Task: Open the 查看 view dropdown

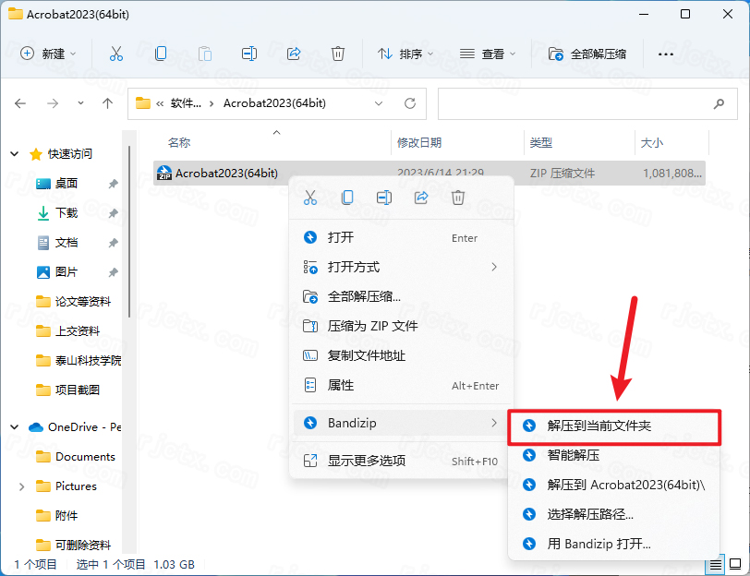Action: click(x=488, y=54)
